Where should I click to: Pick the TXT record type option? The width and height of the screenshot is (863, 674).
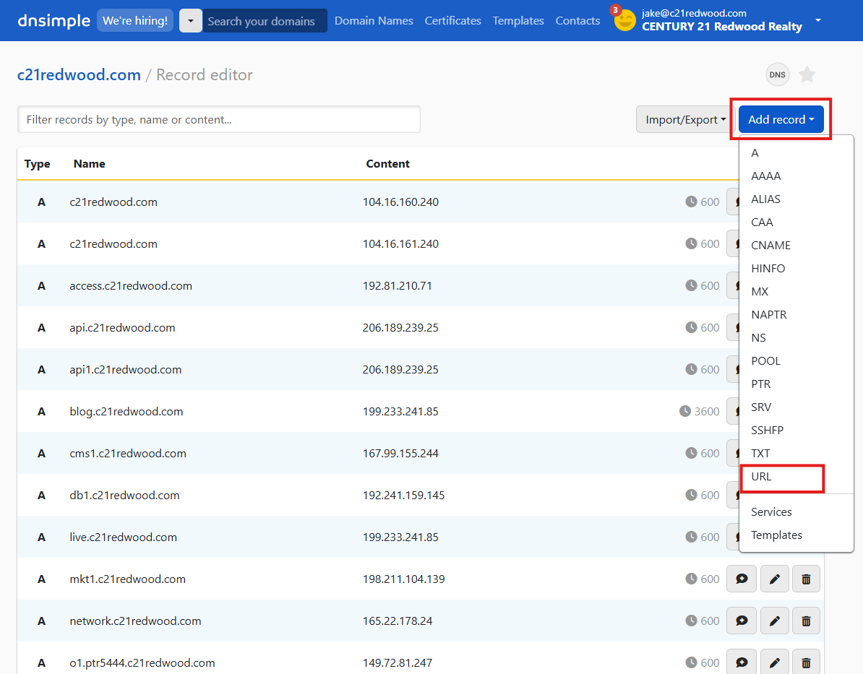tap(760, 454)
